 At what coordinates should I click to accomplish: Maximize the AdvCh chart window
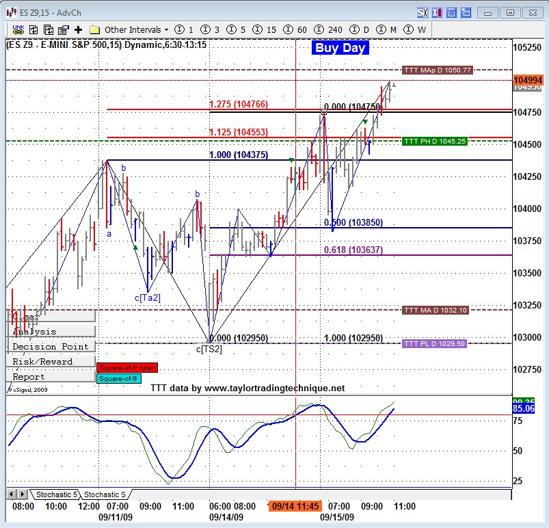(x=511, y=13)
